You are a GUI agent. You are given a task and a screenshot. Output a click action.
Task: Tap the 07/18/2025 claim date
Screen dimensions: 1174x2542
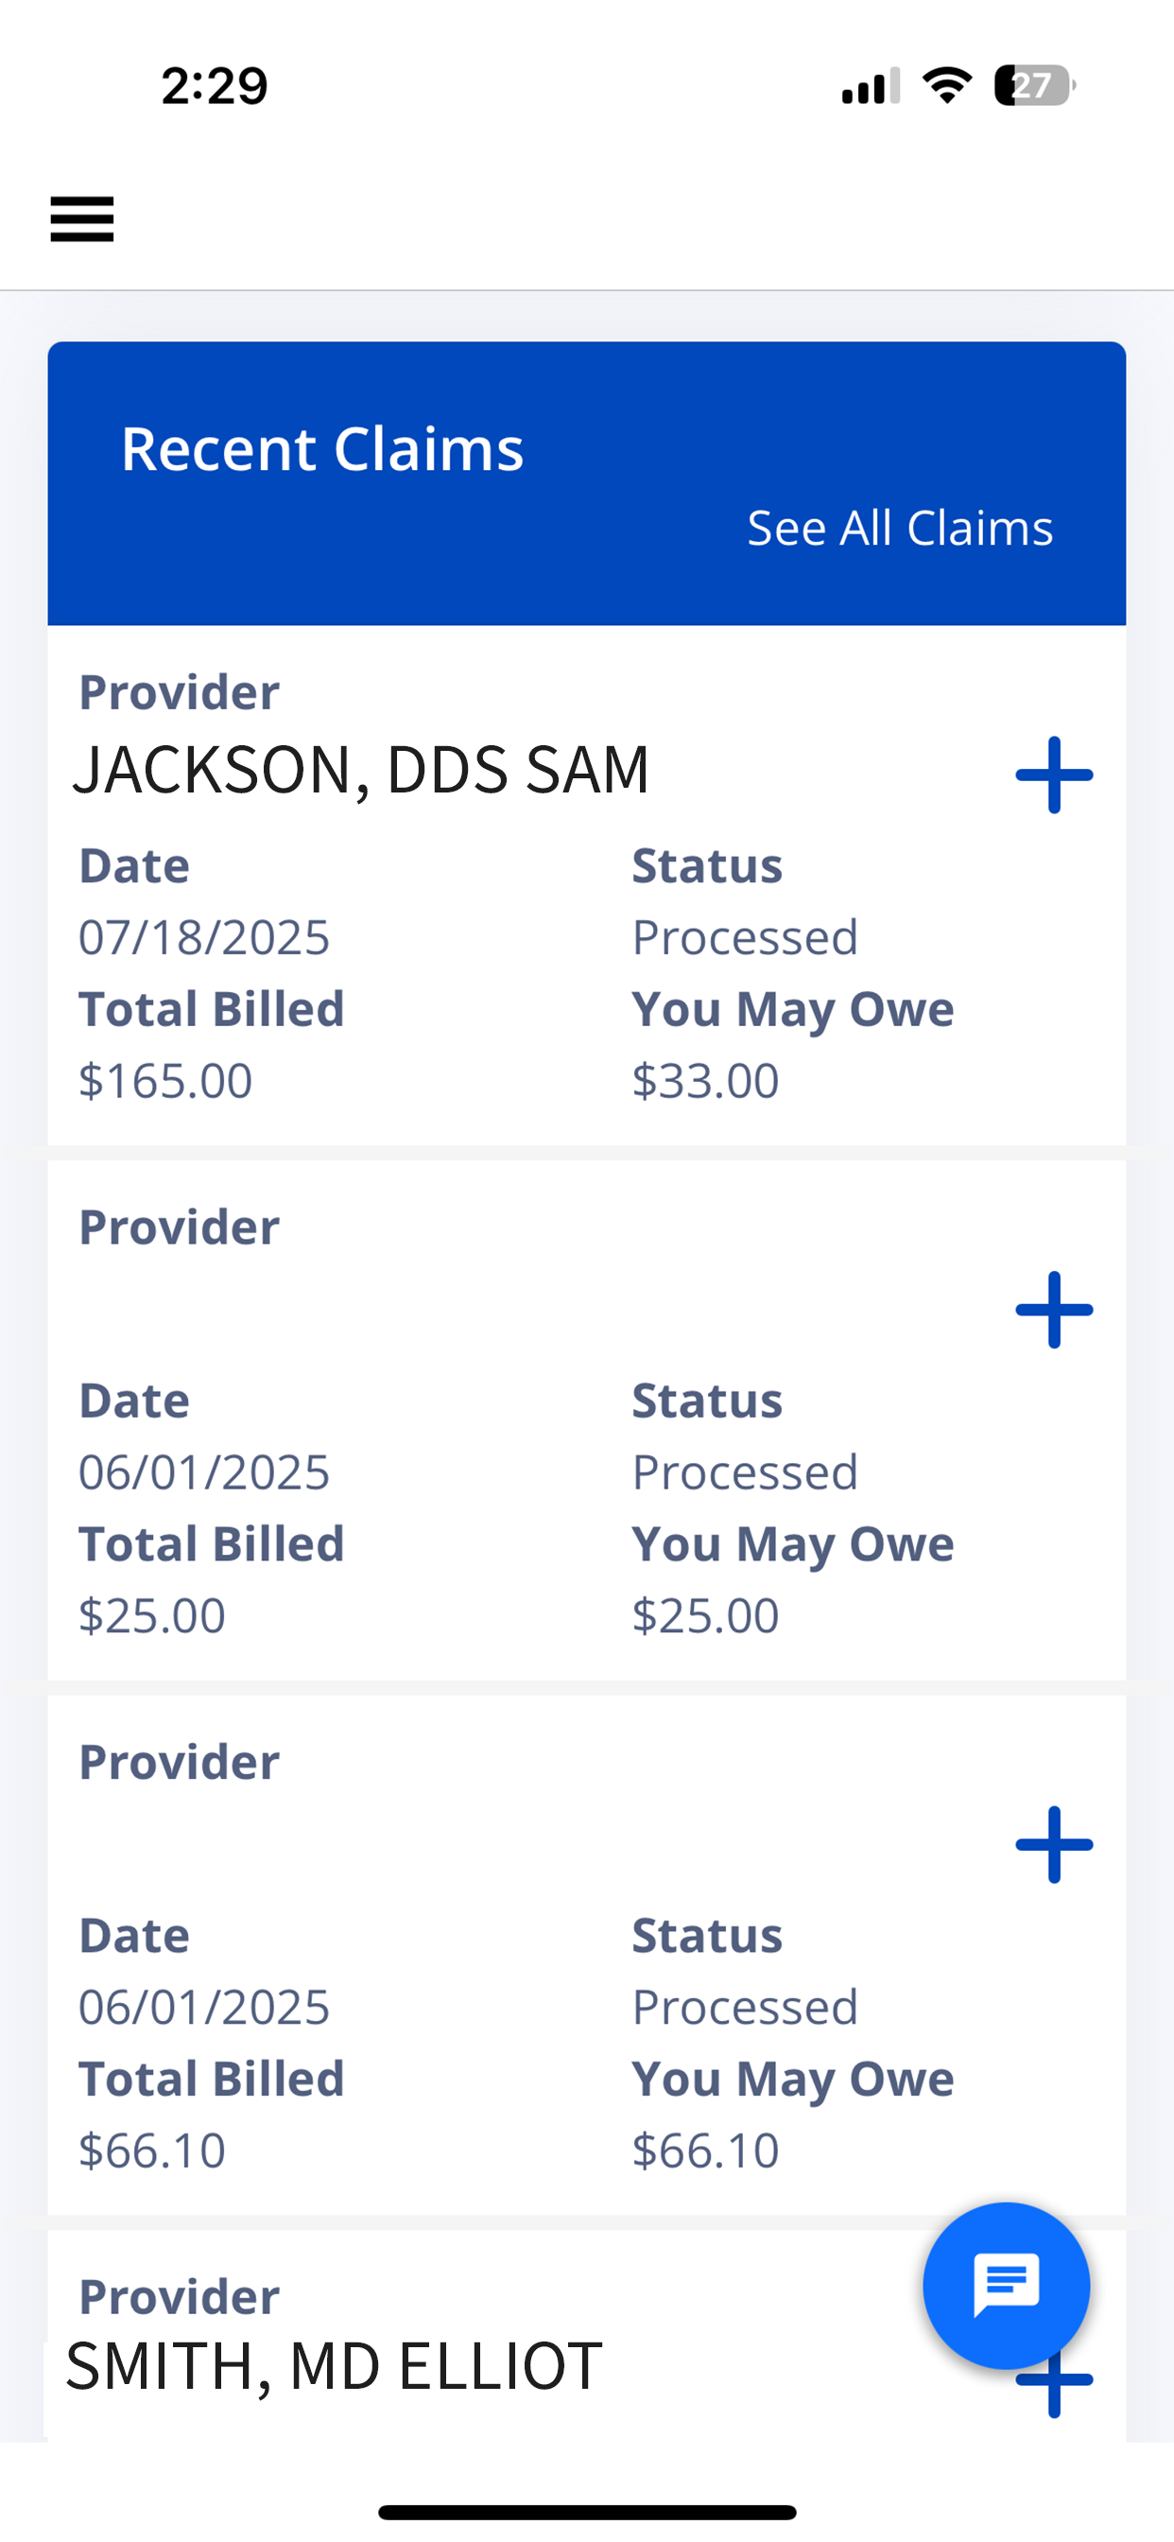[x=204, y=937]
